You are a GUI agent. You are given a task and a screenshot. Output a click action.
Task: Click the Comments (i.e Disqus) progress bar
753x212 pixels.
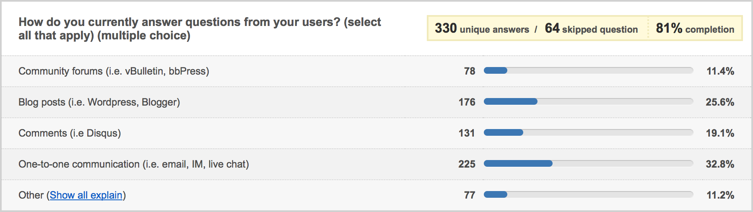tap(588, 132)
